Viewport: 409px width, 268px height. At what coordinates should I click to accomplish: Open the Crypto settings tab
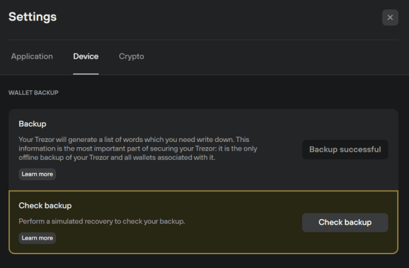(x=131, y=57)
